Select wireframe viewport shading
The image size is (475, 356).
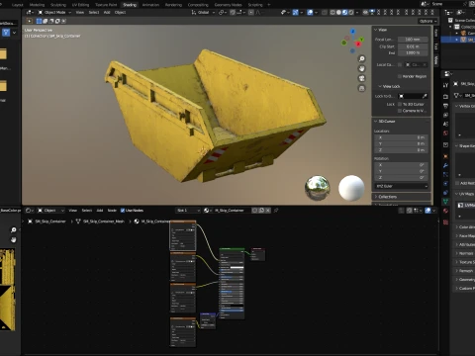332,13
